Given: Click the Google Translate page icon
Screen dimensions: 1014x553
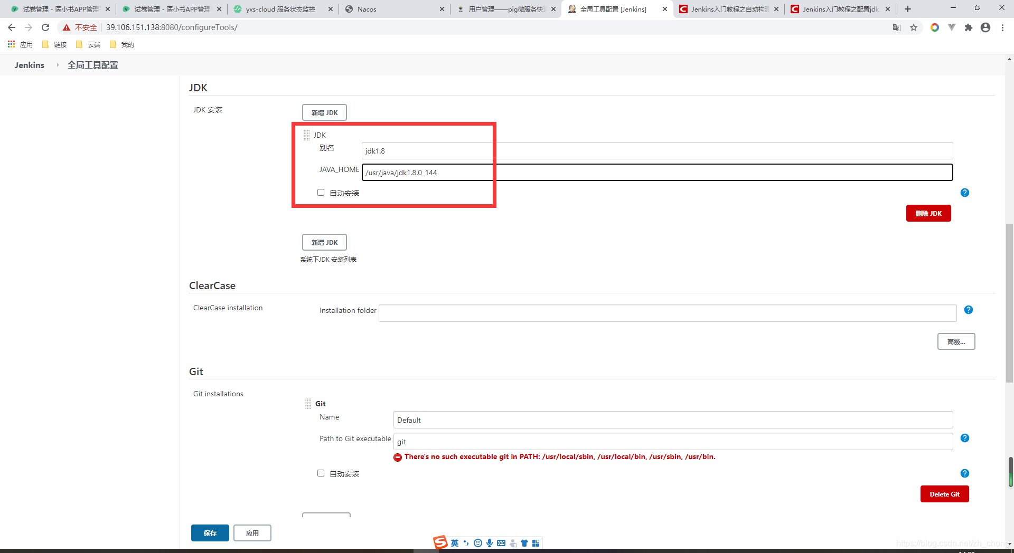Looking at the screenshot, I should coord(896,27).
